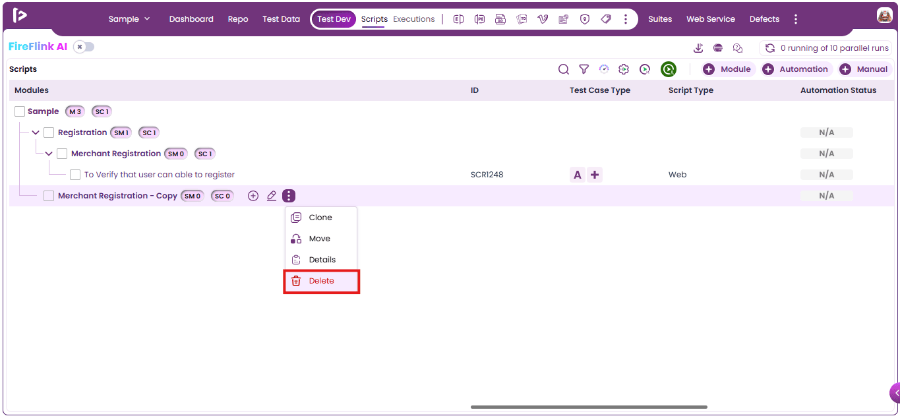The width and height of the screenshot is (900, 416).
Task: Open the filter funnel icon
Action: click(584, 69)
